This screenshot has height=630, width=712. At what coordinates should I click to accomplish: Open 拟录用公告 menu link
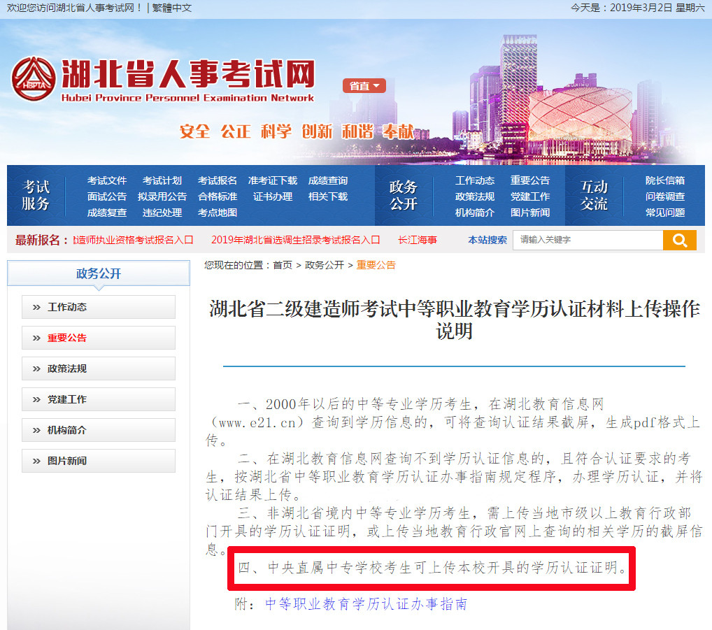[162, 196]
